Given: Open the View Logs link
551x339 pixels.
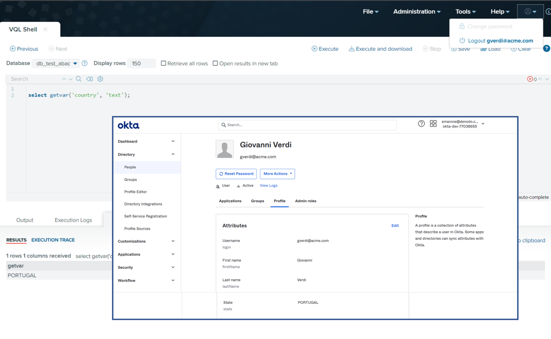Looking at the screenshot, I should pyautogui.click(x=268, y=186).
